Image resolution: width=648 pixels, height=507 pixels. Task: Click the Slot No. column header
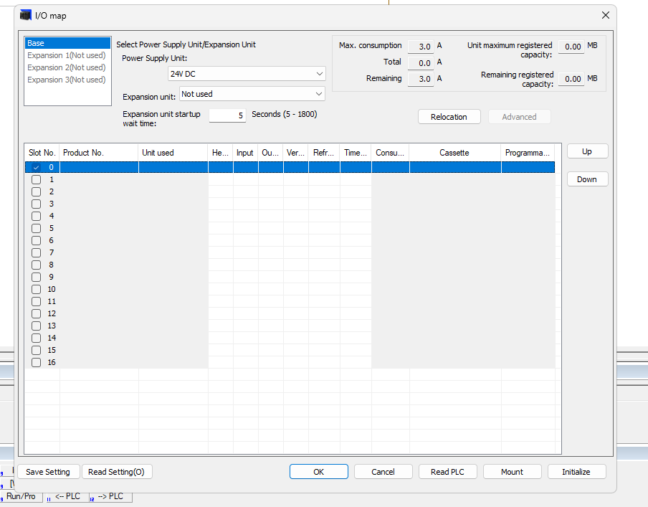coord(42,153)
